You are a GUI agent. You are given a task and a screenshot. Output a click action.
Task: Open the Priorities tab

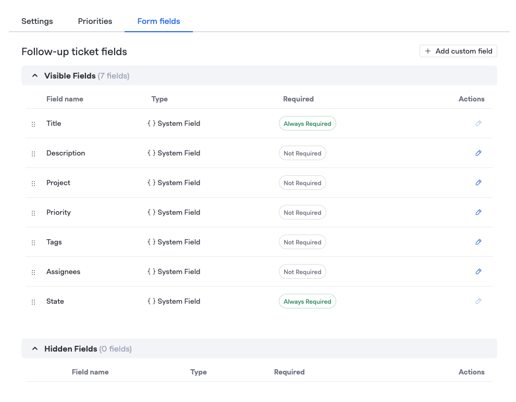95,21
